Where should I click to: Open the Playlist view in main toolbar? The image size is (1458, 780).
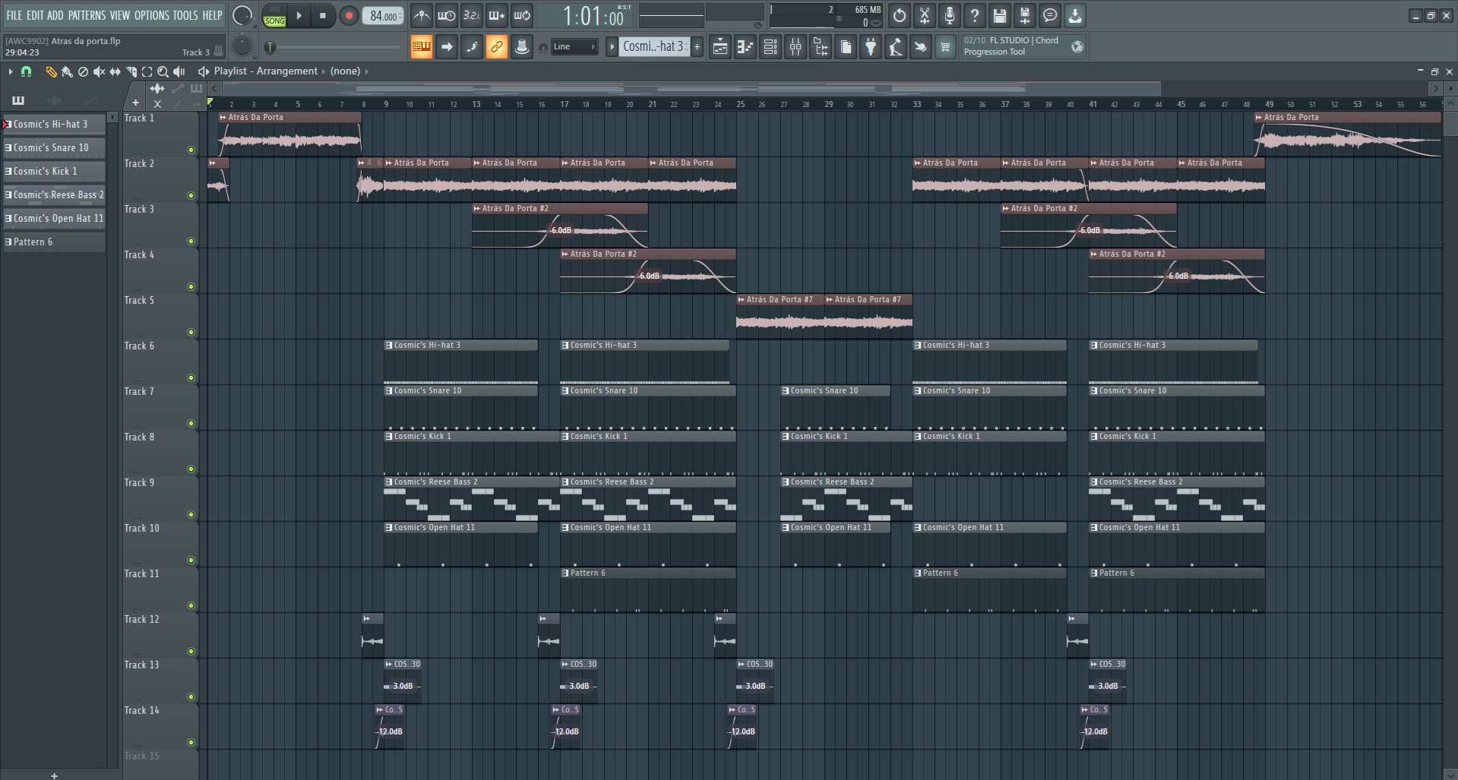click(x=720, y=47)
